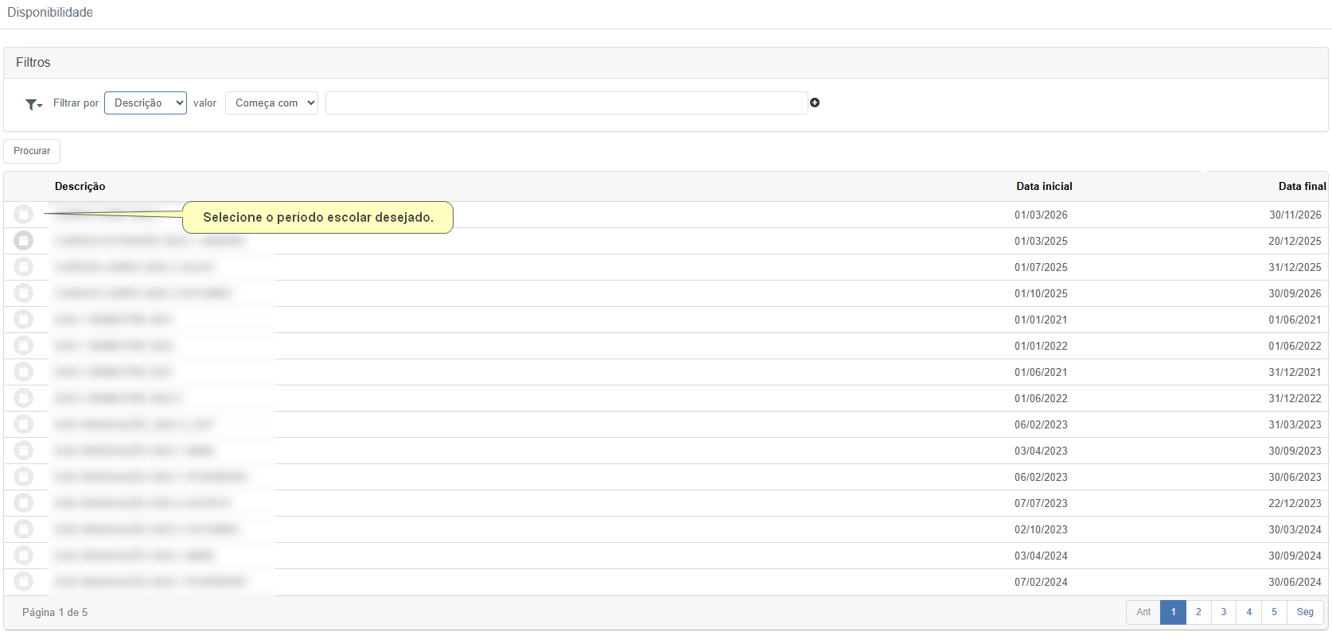Click period icon for row ending 31/12/2022
The width and height of the screenshot is (1332, 643).
click(24, 398)
